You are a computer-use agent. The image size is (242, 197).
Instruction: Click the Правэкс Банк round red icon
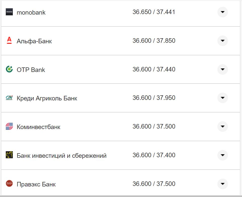click(9, 184)
